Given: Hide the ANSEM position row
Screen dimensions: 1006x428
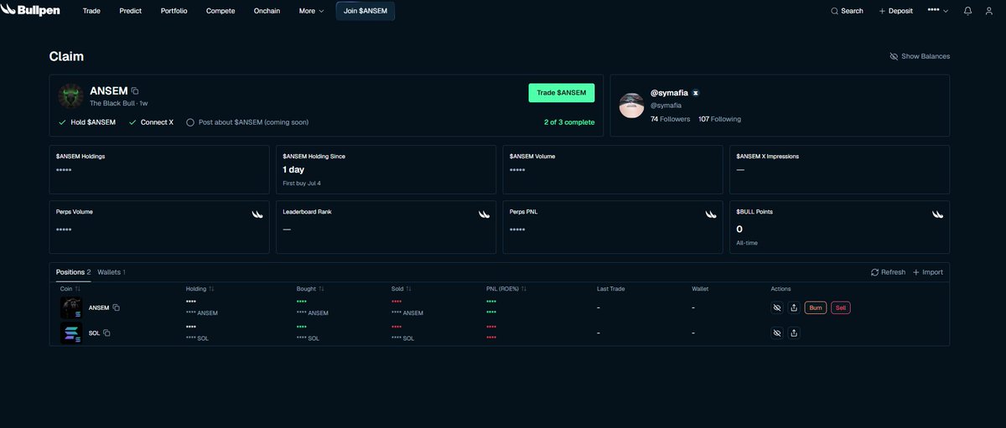Looking at the screenshot, I should (x=777, y=307).
